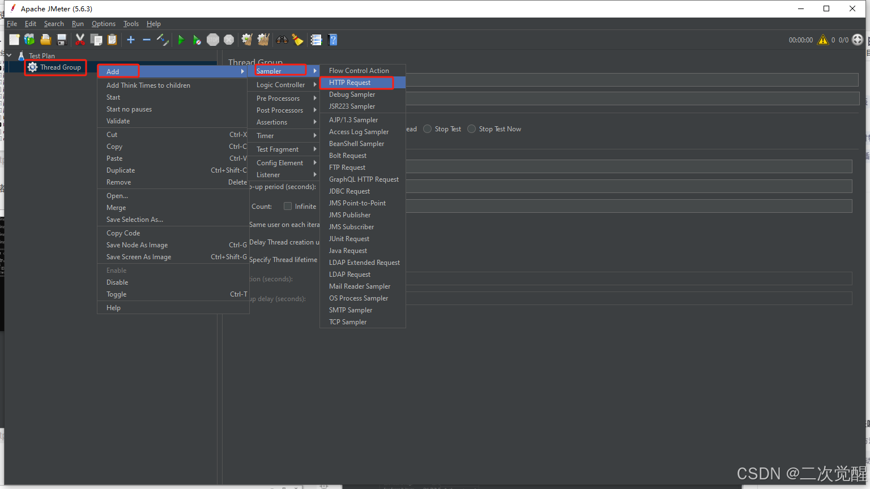Select Validate in the context menu
This screenshot has width=870, height=489.
click(173, 121)
